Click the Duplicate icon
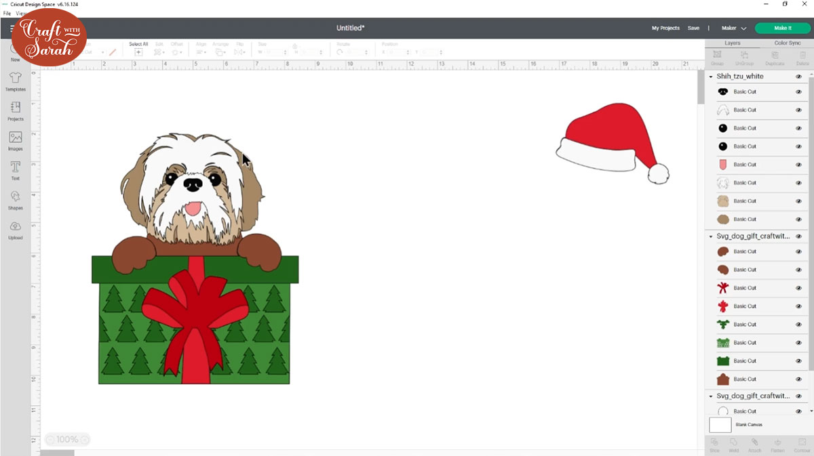Viewport: 814px width, 456px height. point(774,54)
